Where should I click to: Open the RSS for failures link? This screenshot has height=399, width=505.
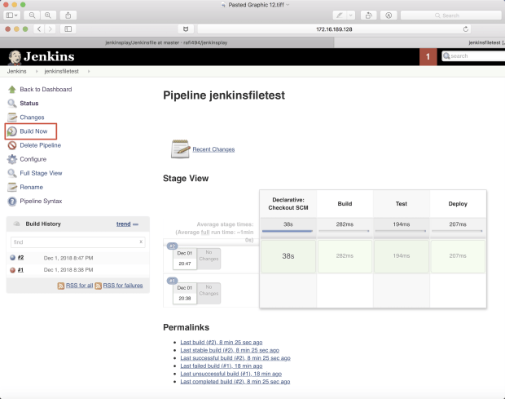coord(123,286)
